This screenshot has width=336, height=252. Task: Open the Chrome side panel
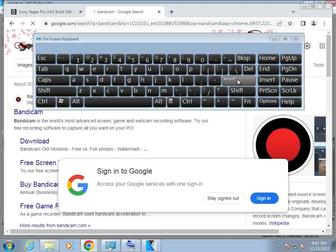pos(303,23)
